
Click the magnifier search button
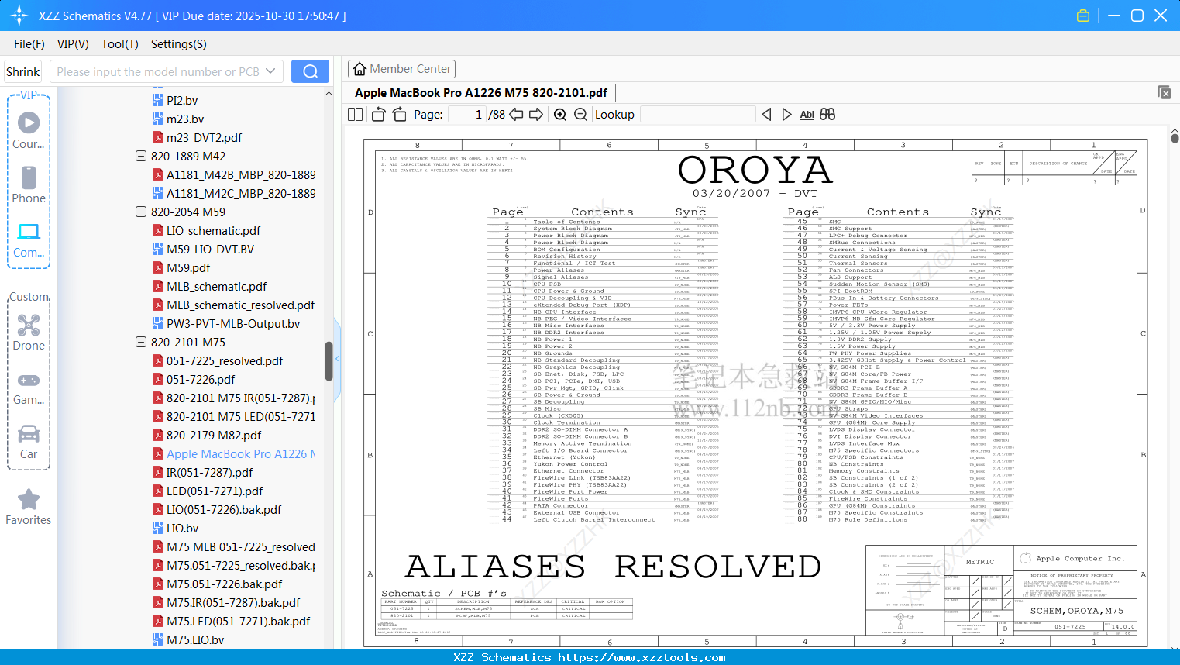310,71
